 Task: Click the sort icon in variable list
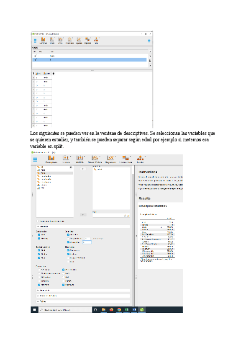pyautogui.click(x=71, y=167)
